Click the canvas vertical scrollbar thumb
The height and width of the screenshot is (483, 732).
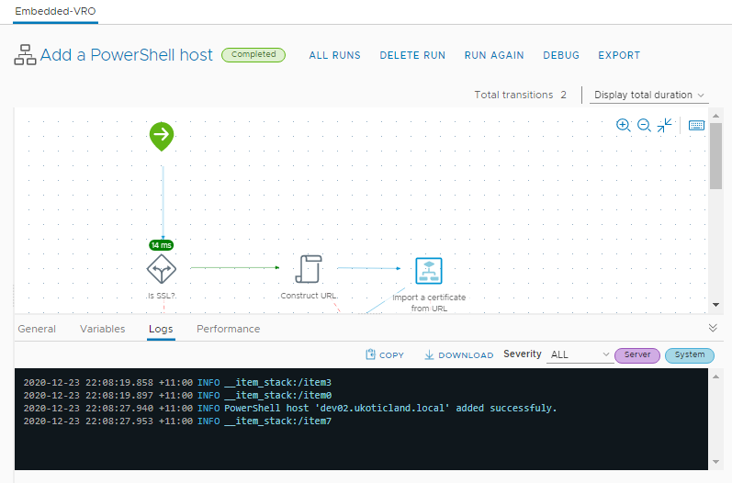point(715,156)
